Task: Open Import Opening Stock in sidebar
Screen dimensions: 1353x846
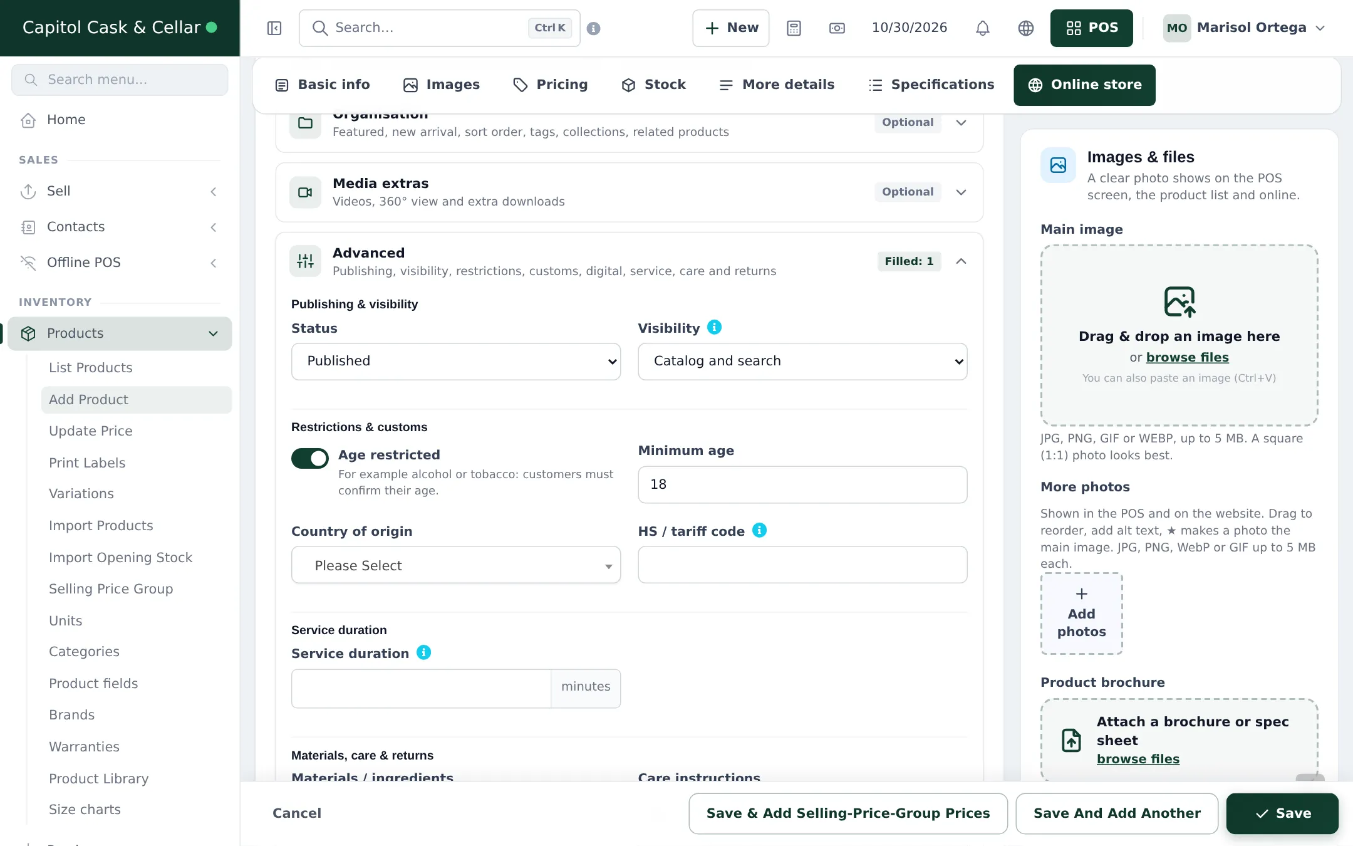Action: pos(120,558)
